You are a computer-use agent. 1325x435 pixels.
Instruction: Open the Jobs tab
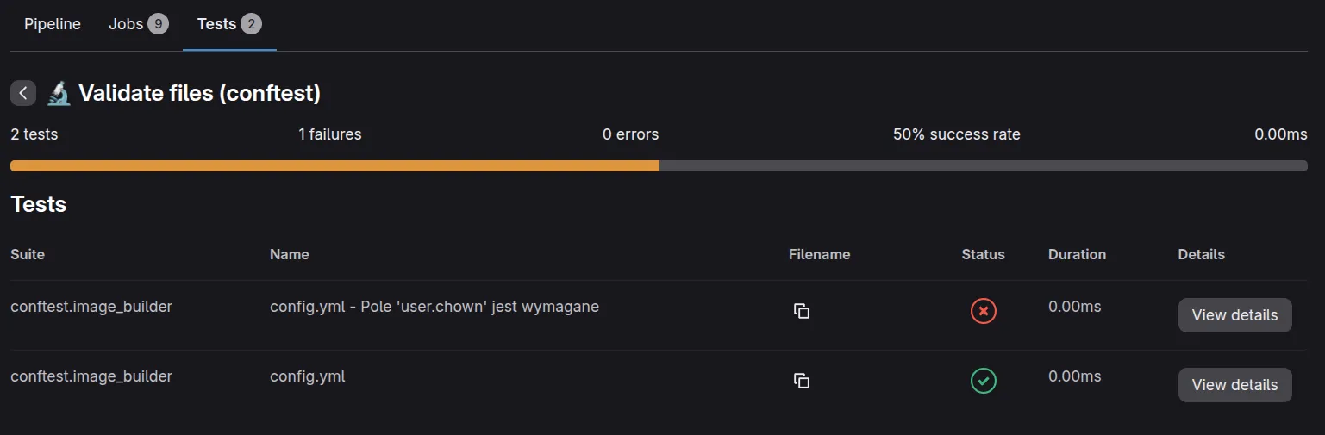click(126, 24)
